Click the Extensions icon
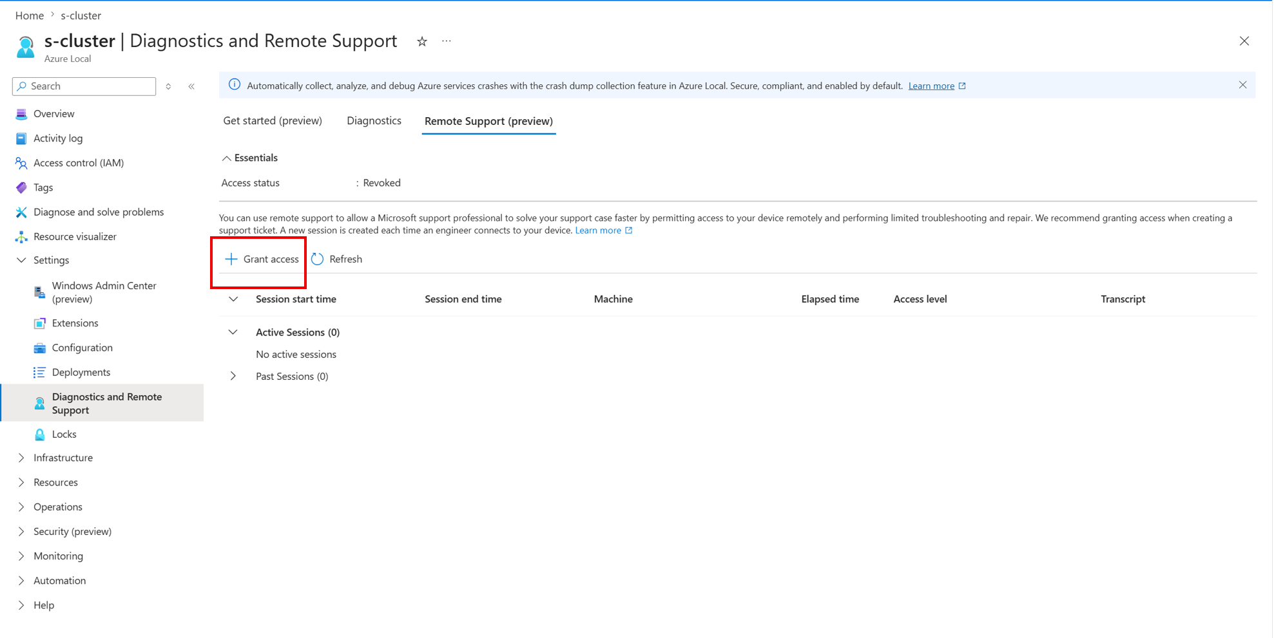The height and width of the screenshot is (638, 1274). [39, 323]
